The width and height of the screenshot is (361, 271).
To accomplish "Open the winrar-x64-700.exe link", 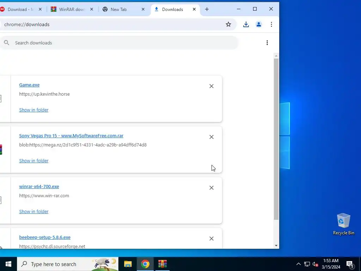I will tap(39, 186).
